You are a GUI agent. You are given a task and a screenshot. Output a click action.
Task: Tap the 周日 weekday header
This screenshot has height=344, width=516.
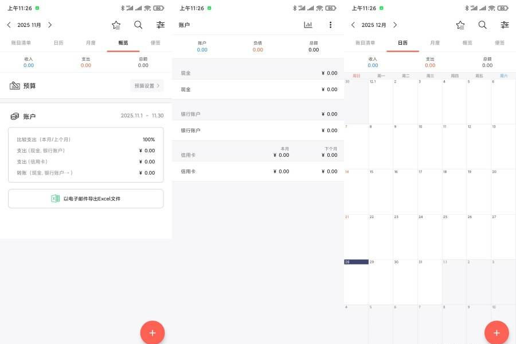coord(357,76)
